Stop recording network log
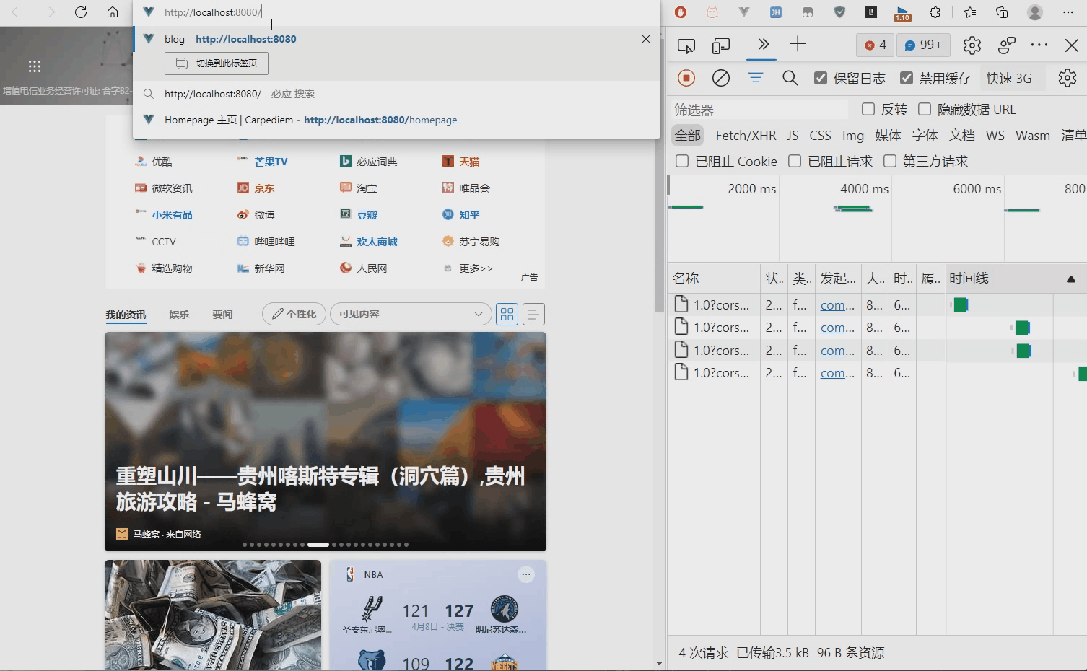The height and width of the screenshot is (671, 1087). [686, 78]
